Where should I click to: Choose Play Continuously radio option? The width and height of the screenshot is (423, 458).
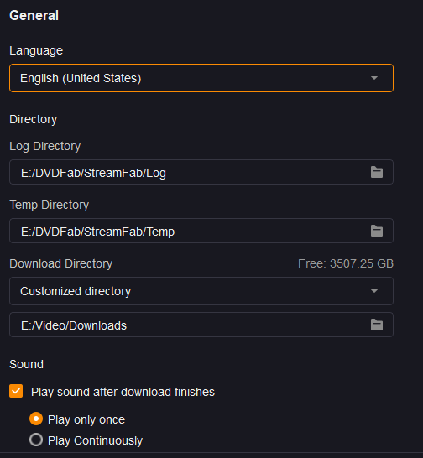(x=36, y=440)
